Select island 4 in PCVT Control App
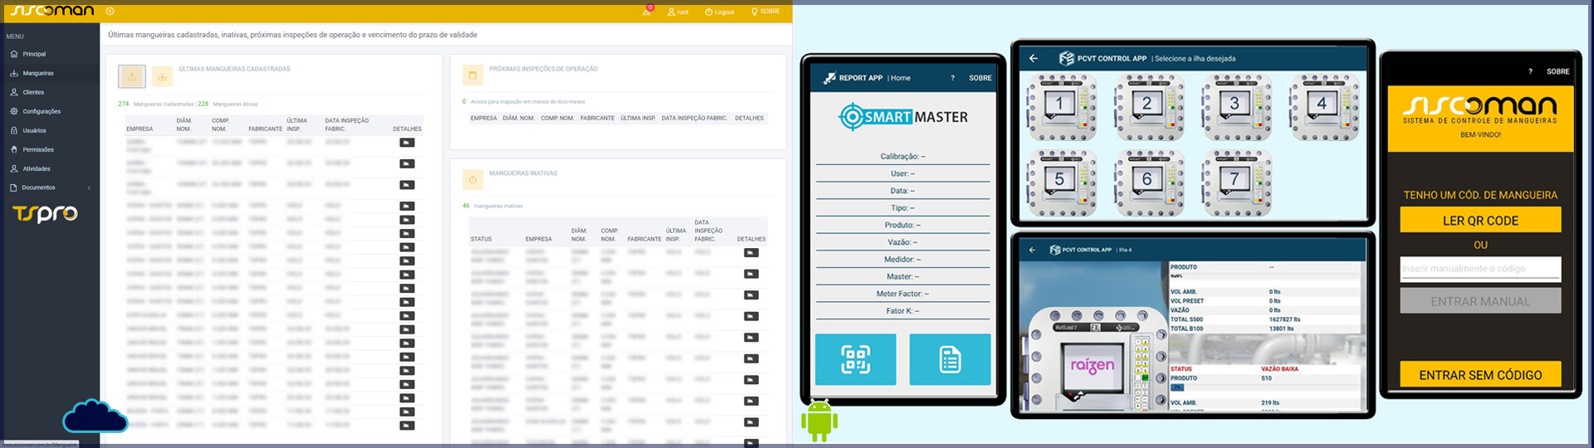The width and height of the screenshot is (1594, 448). point(1323,106)
